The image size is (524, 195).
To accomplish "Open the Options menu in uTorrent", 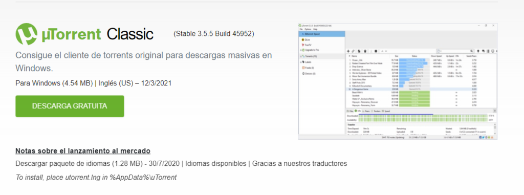I will [308, 29].
